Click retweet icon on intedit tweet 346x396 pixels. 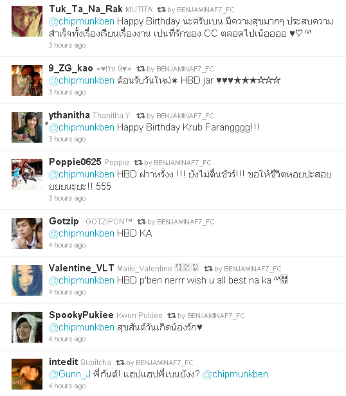(x=120, y=363)
